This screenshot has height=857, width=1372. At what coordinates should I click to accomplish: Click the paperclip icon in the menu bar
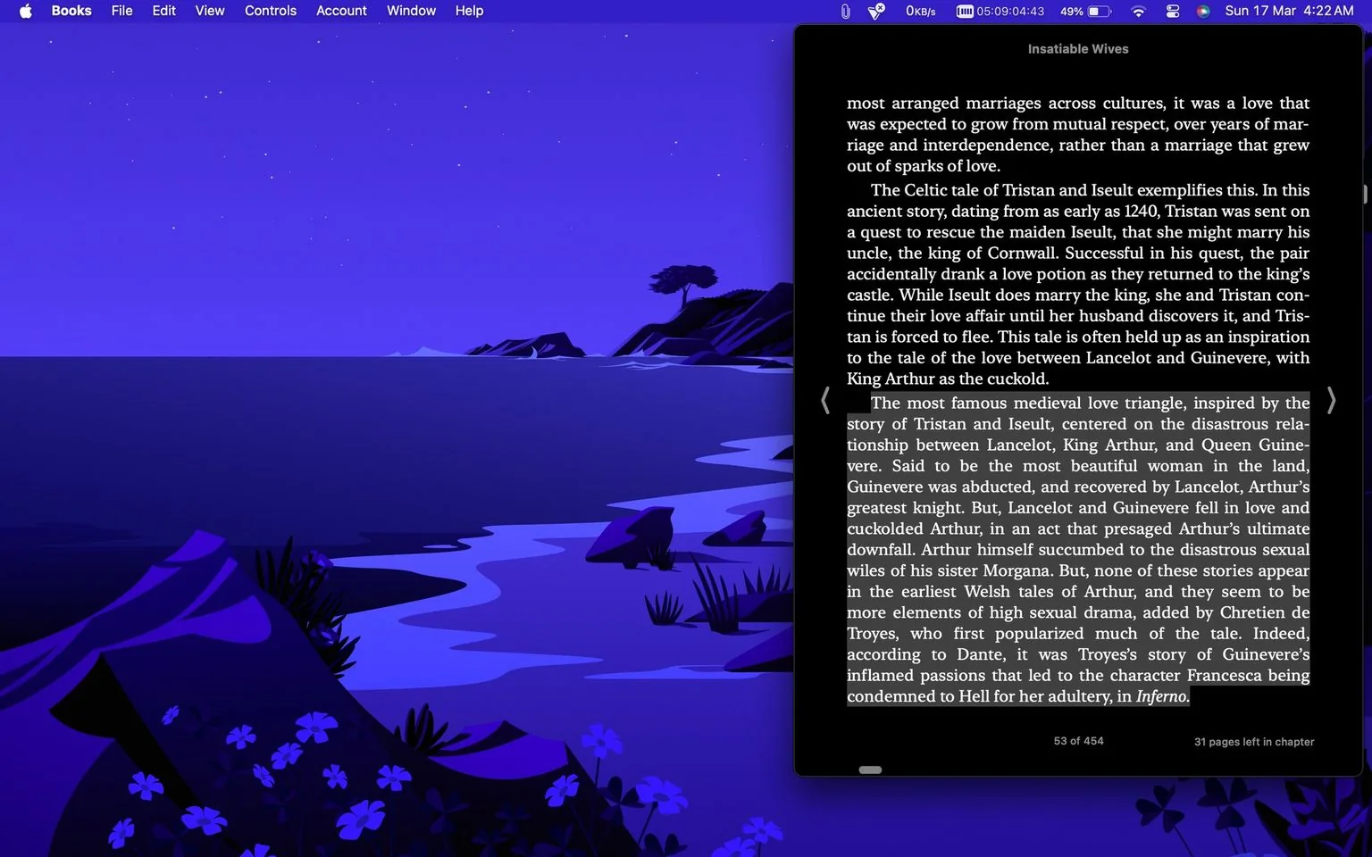tap(844, 12)
